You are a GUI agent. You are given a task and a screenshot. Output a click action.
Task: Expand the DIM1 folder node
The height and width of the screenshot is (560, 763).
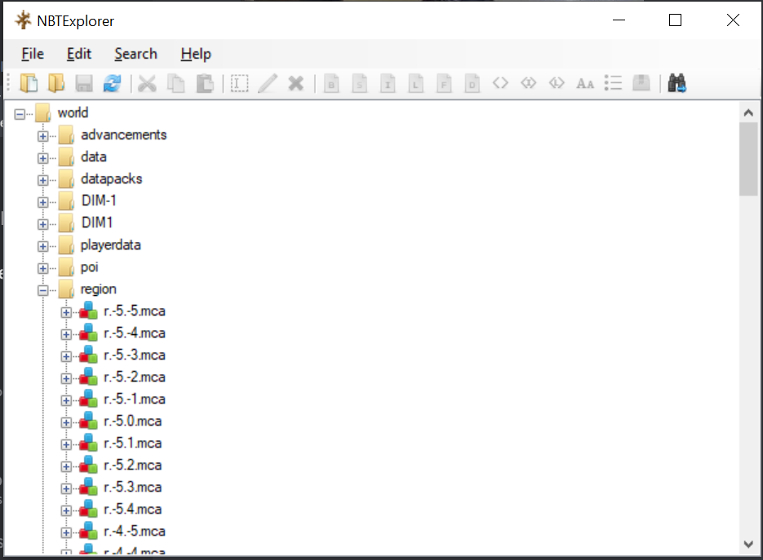(42, 224)
